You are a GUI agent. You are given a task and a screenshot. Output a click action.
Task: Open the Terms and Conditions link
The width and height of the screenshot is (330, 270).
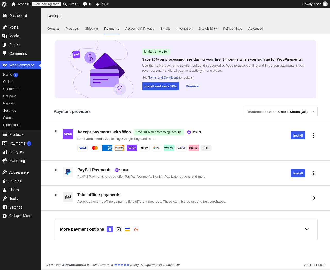click(163, 78)
